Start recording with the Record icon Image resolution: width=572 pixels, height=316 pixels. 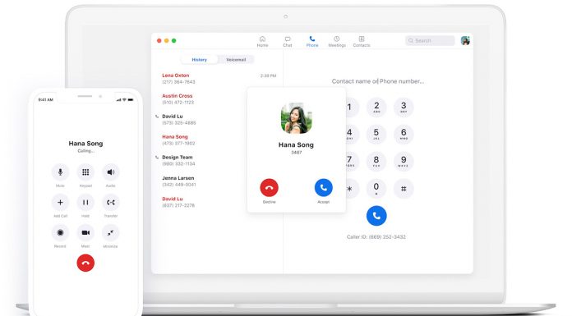60,232
